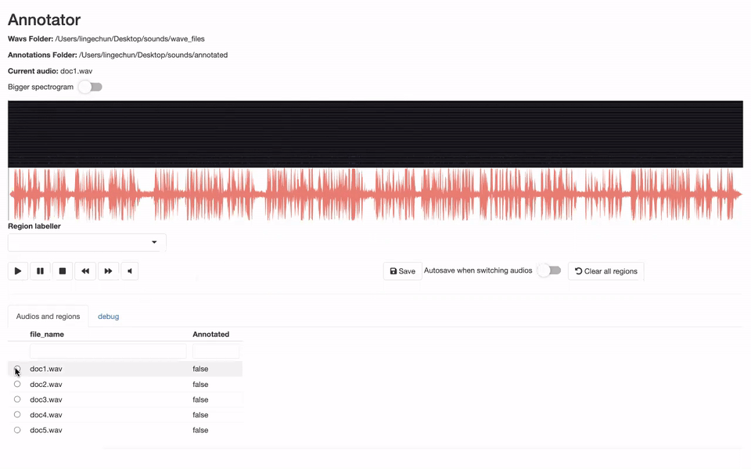Enable the Bigger spectrogram switch
The height and width of the screenshot is (469, 751).
tap(90, 87)
